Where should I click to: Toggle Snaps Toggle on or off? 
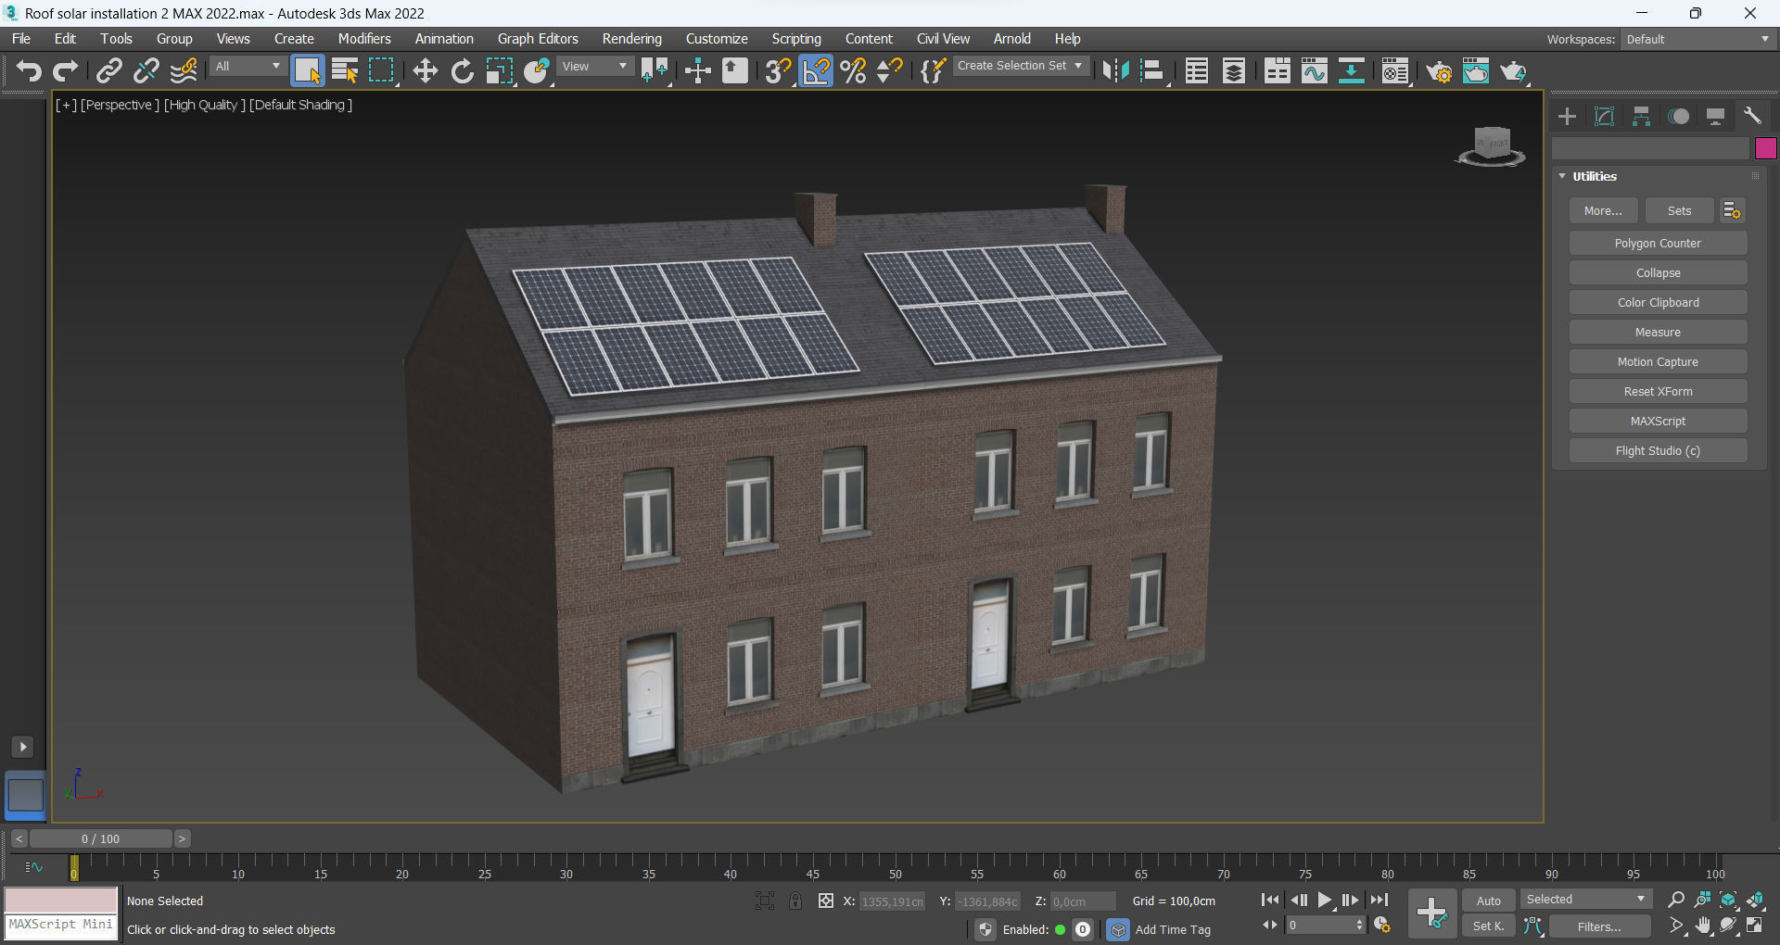pos(777,70)
